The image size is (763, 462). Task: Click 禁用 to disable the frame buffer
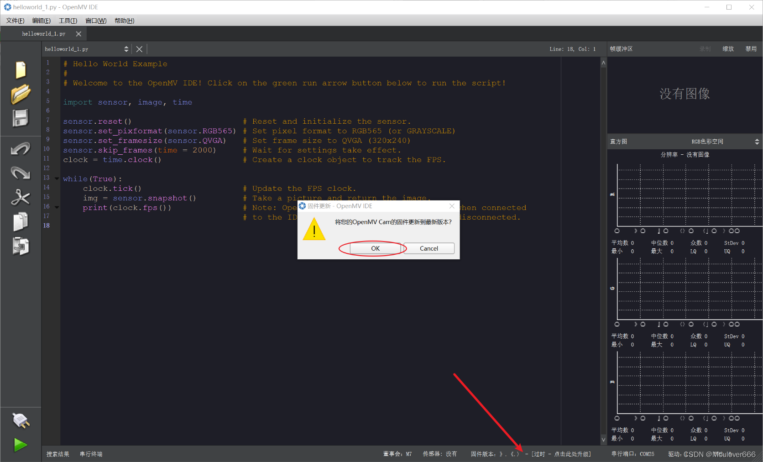coord(751,49)
